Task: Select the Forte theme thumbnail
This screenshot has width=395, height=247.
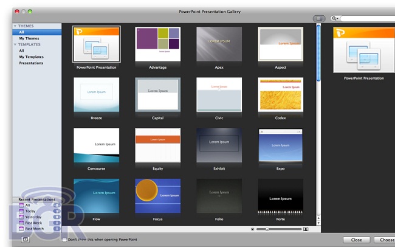Action: point(280,197)
